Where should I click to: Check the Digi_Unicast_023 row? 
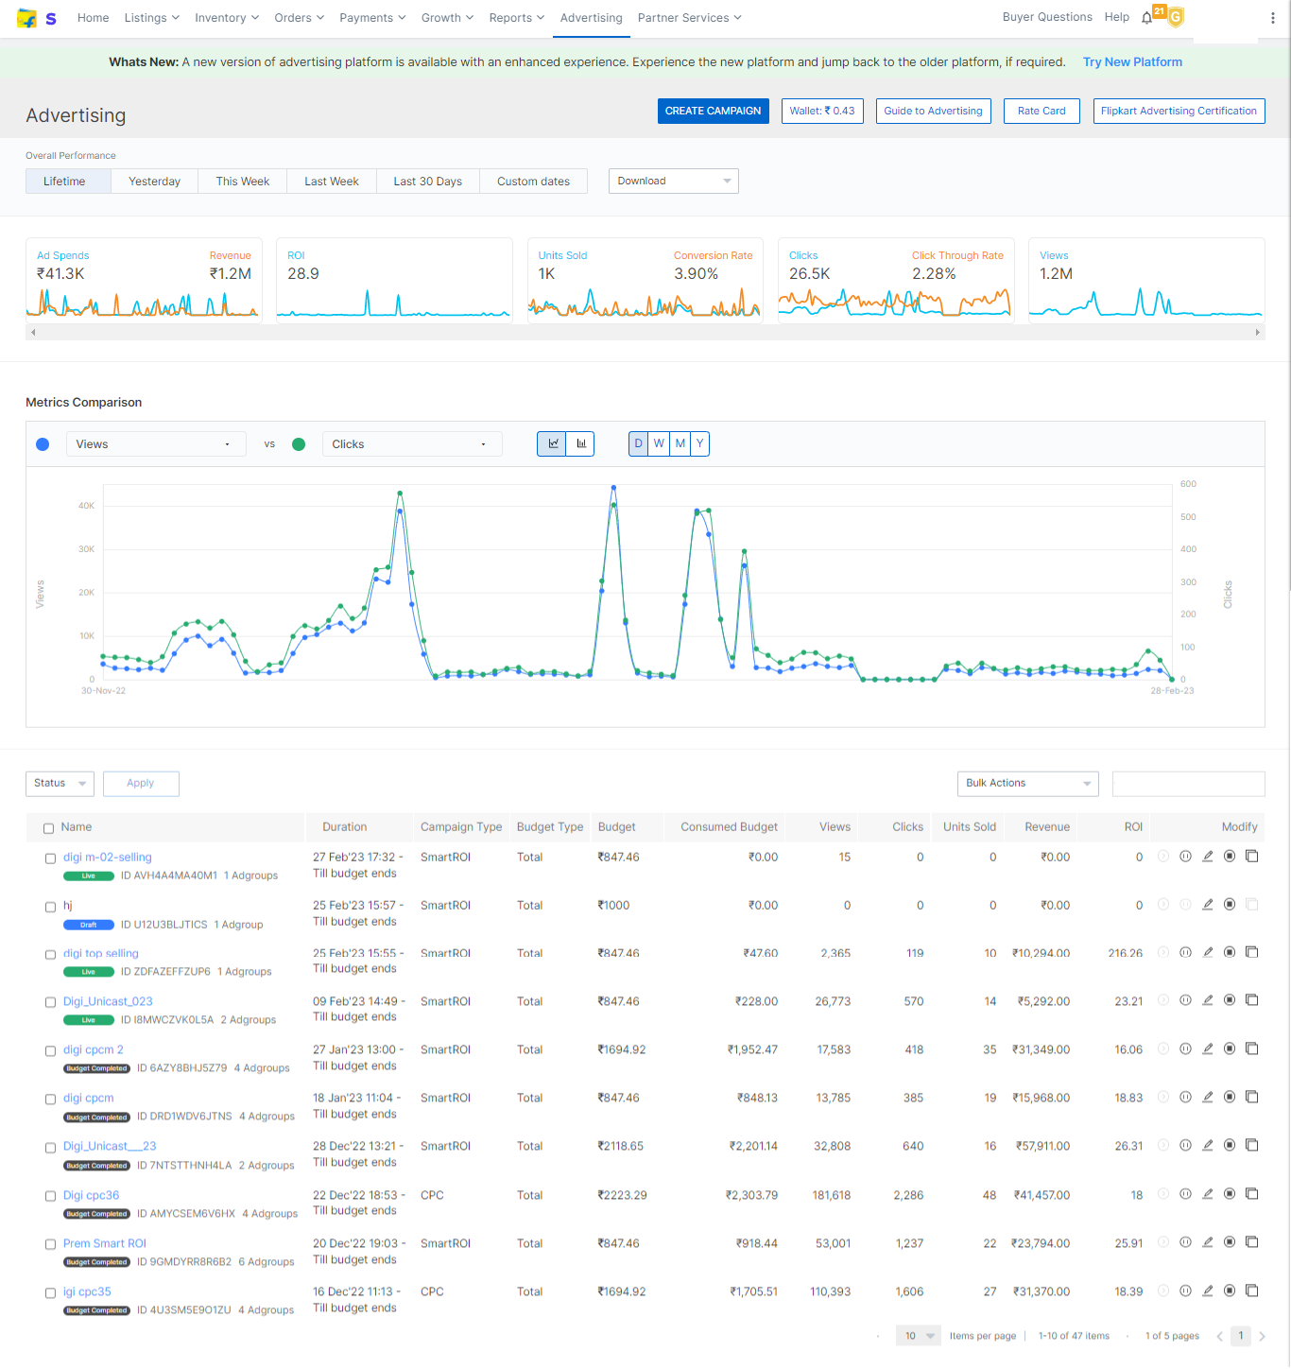[x=51, y=1003]
